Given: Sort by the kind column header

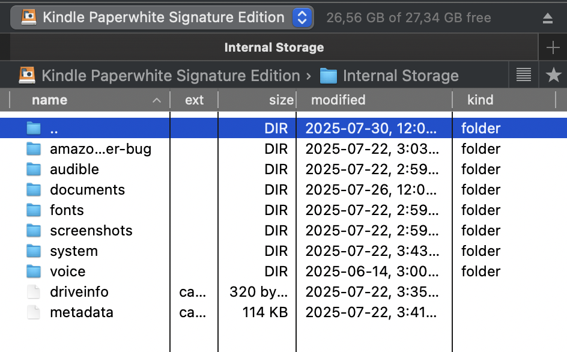Looking at the screenshot, I should point(480,100).
